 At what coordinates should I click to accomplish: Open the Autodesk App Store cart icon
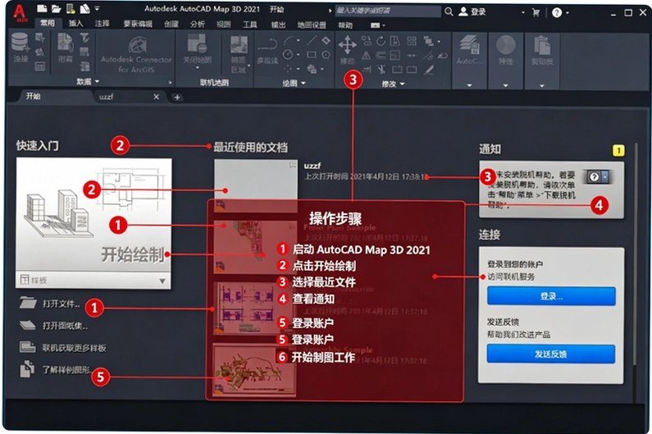point(536,12)
